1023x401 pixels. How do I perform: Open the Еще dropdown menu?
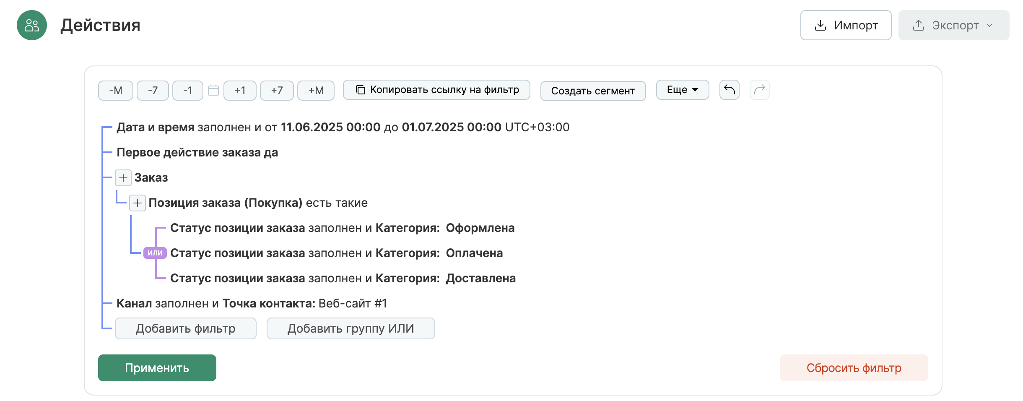(x=683, y=90)
